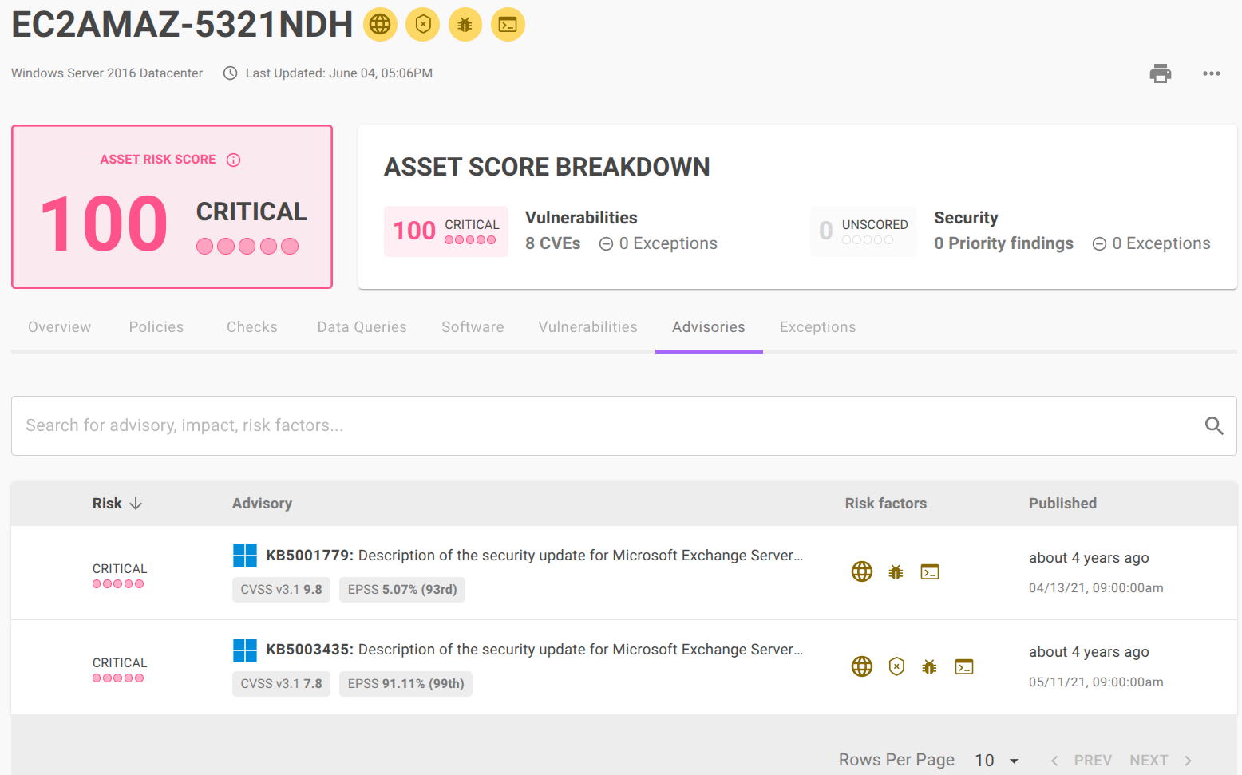Viewport: 1242px width, 775px height.
Task: Click the globe badge beside the hostname
Action: (380, 25)
